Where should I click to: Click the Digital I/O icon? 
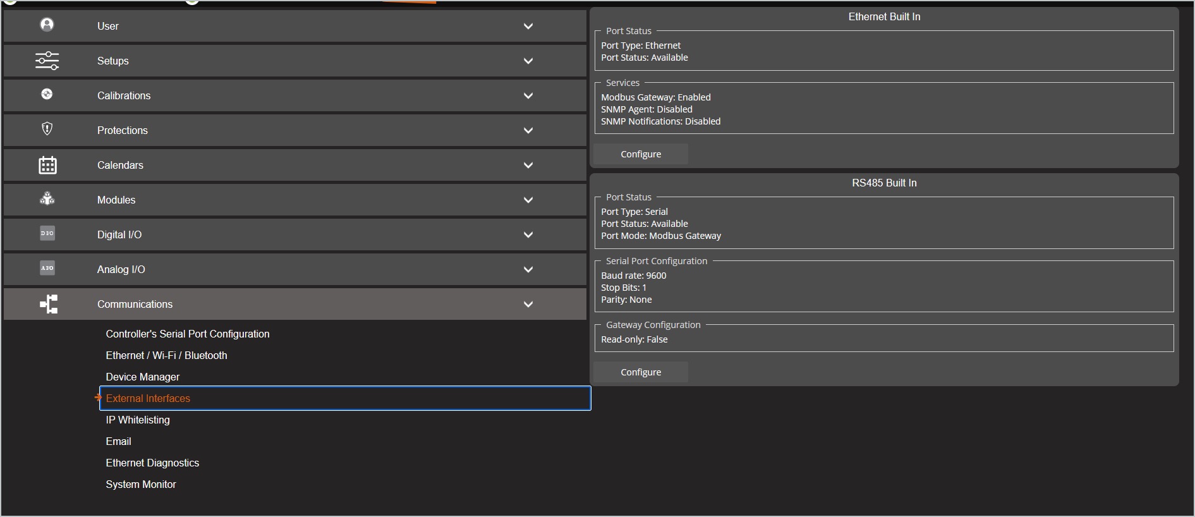click(x=47, y=233)
